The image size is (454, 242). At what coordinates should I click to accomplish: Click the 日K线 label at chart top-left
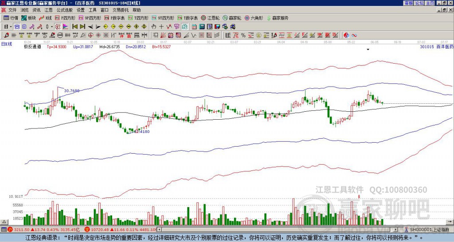pos(7,44)
